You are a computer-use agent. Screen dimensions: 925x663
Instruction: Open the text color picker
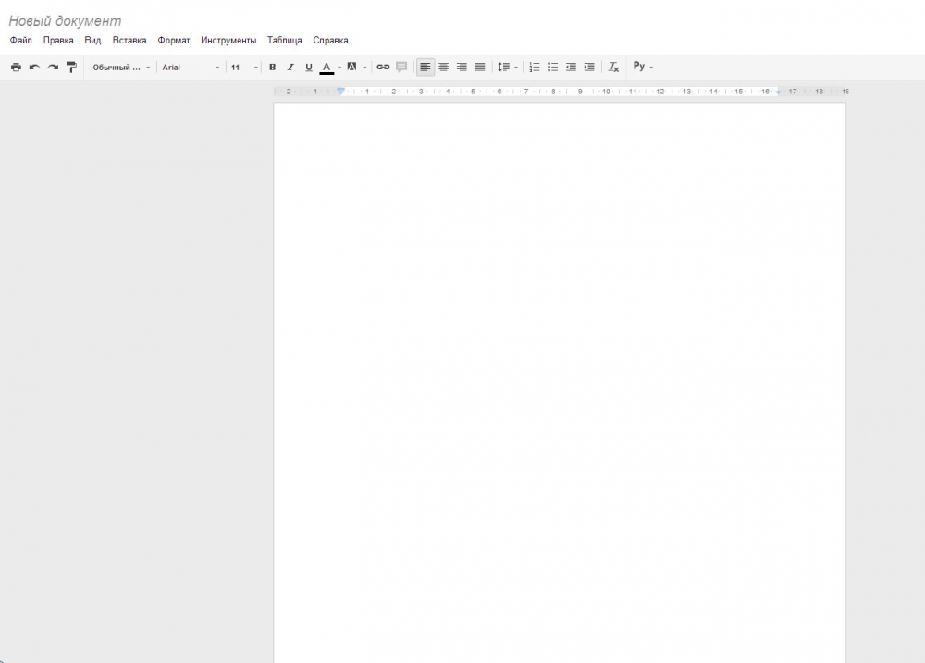pyautogui.click(x=327, y=68)
